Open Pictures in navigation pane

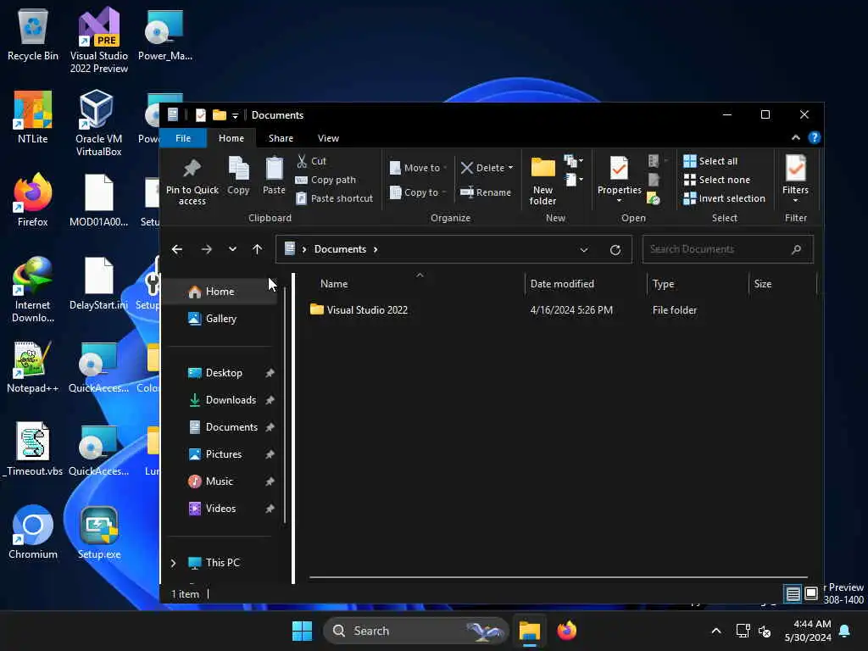tap(224, 454)
